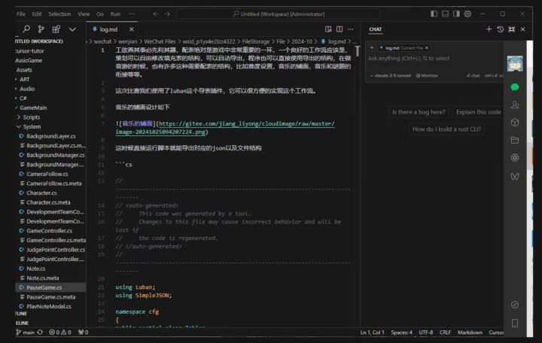Collapse the System folder
This screenshot has width=542, height=343.
click(x=32, y=126)
